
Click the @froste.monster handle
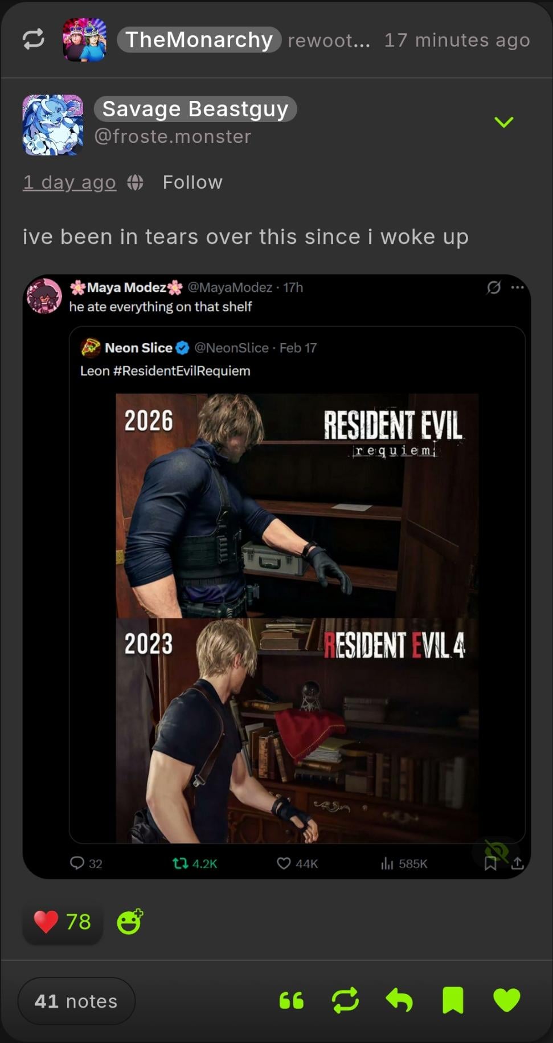tap(173, 137)
